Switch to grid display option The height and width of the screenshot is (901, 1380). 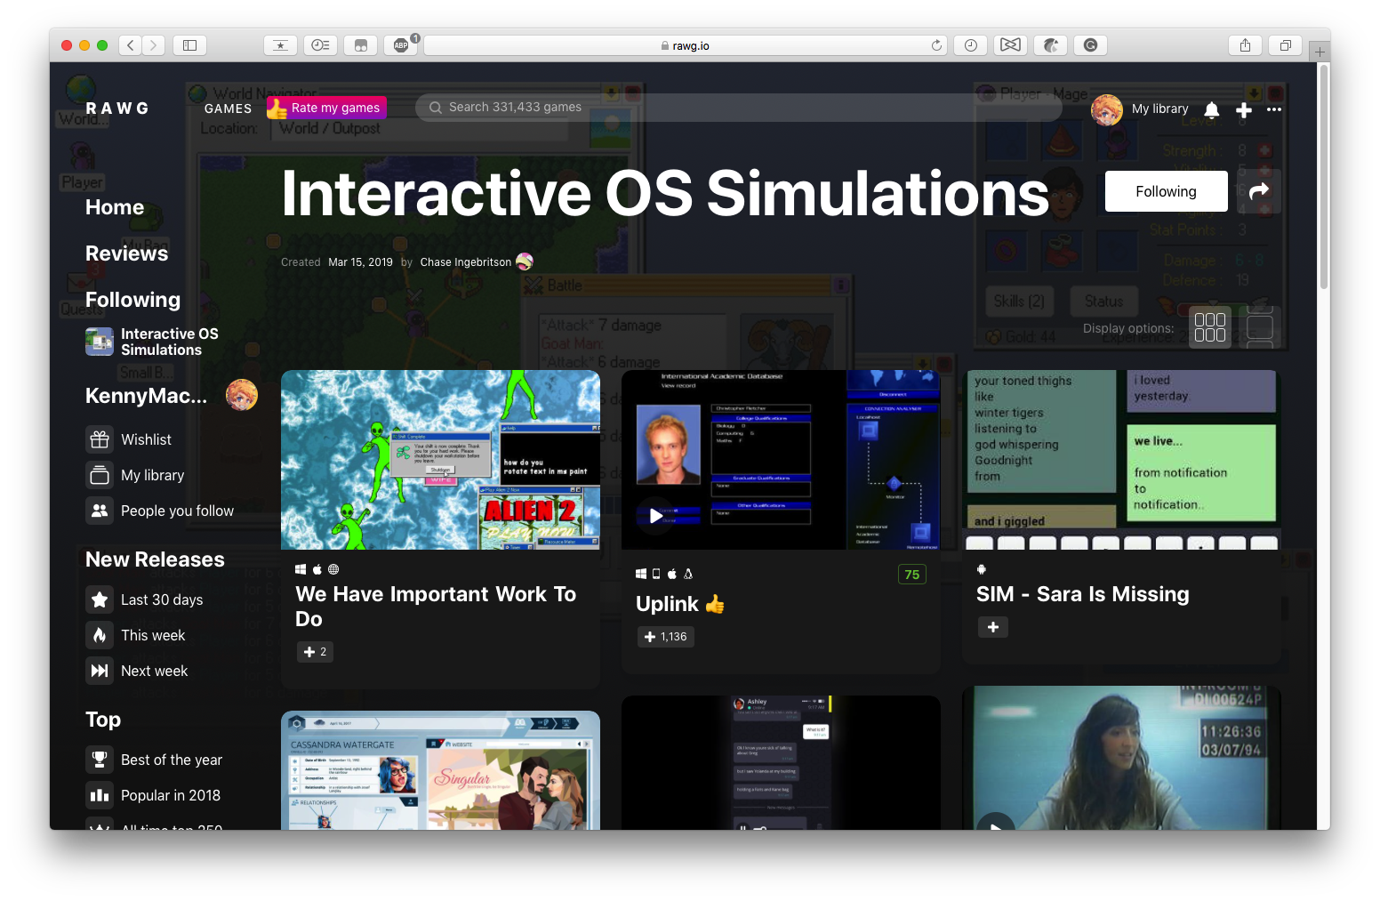1210,327
